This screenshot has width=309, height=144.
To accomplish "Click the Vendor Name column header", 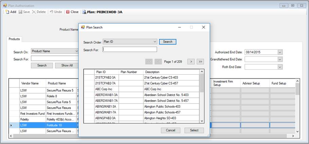I will [33, 83].
